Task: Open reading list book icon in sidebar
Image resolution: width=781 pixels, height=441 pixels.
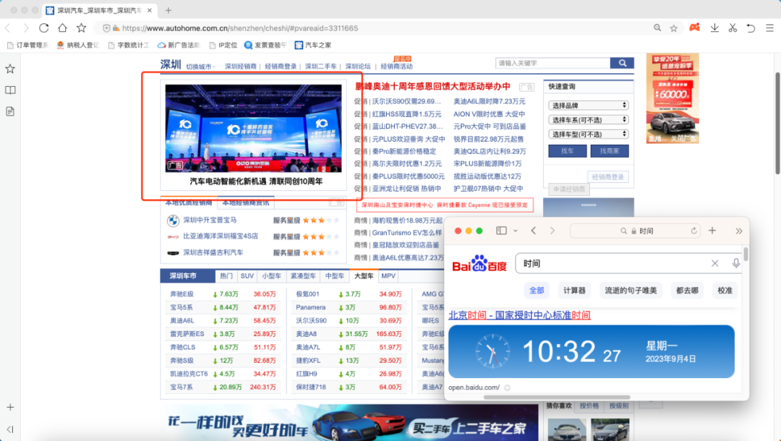Action: [x=10, y=90]
